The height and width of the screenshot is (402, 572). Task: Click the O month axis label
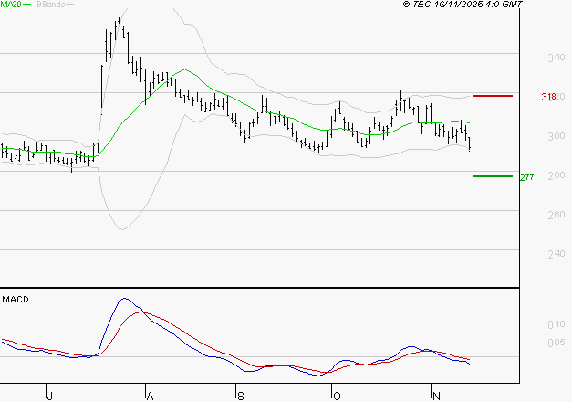(337, 397)
